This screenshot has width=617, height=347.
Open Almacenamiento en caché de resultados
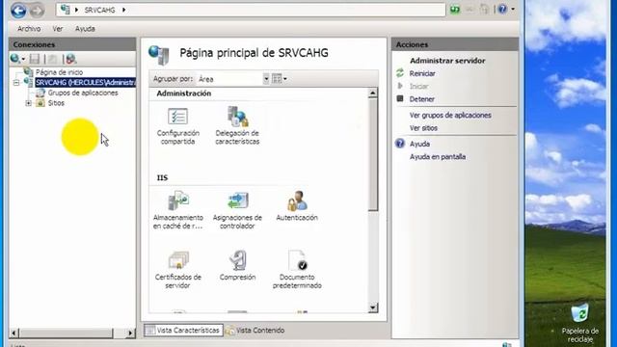tap(177, 210)
